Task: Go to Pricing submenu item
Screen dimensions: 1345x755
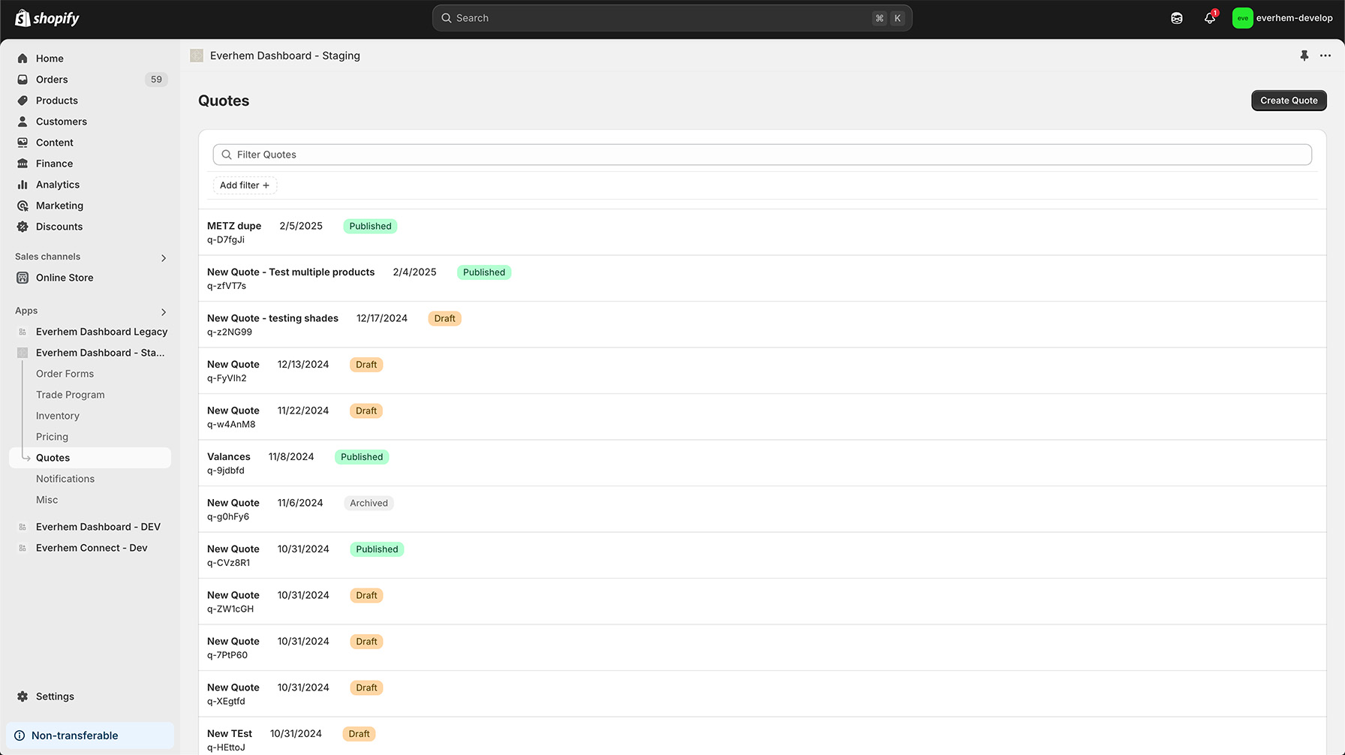Action: [x=52, y=437]
